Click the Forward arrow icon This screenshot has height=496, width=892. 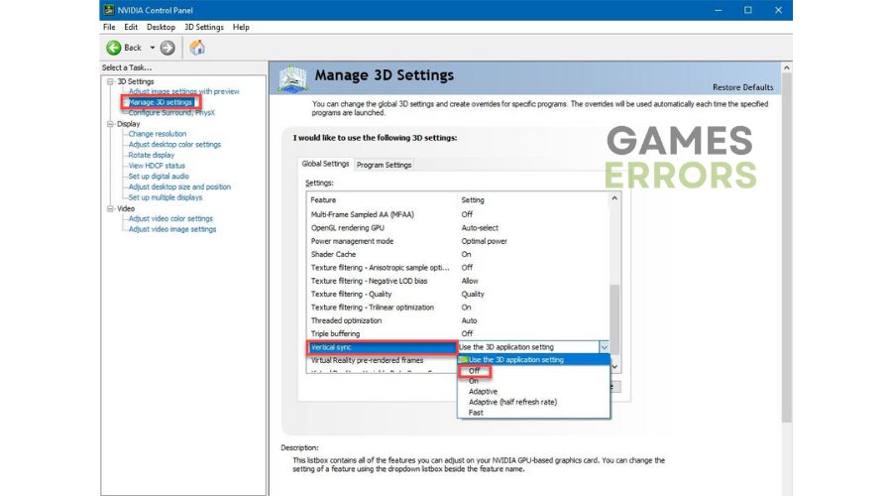coord(167,48)
